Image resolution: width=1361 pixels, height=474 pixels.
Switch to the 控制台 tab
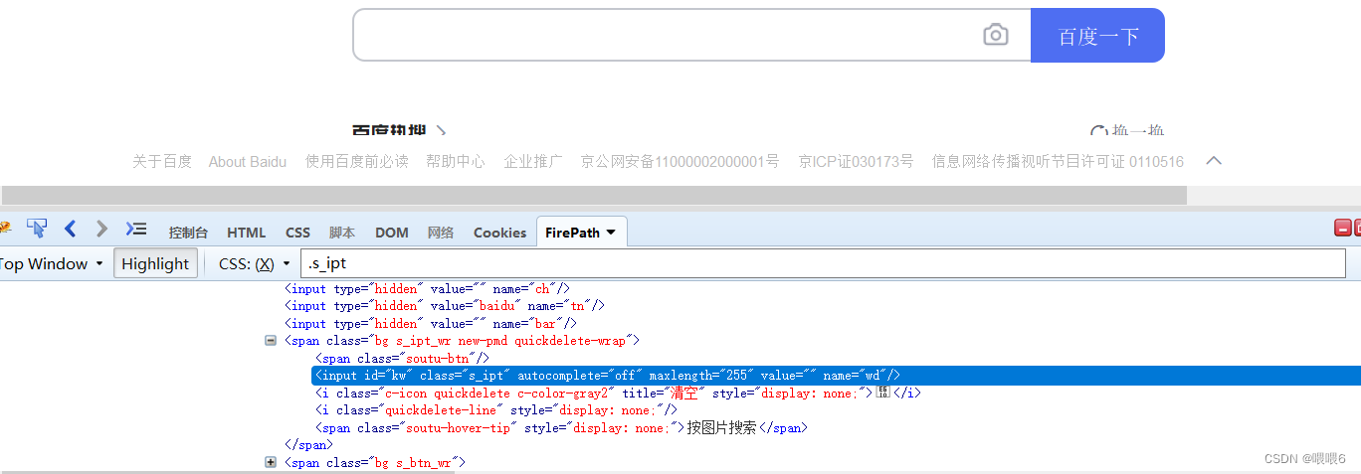188,233
